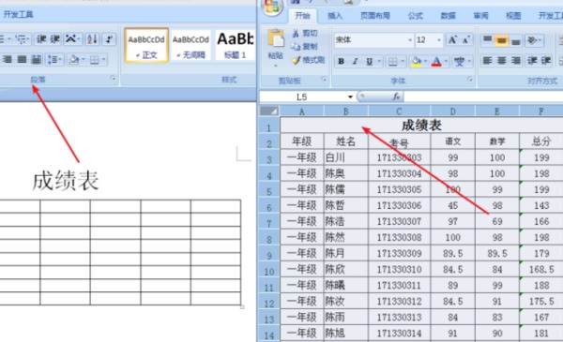Increase indent in Excel alignment group
This screenshot has width=563, height=342.
pos(546,61)
